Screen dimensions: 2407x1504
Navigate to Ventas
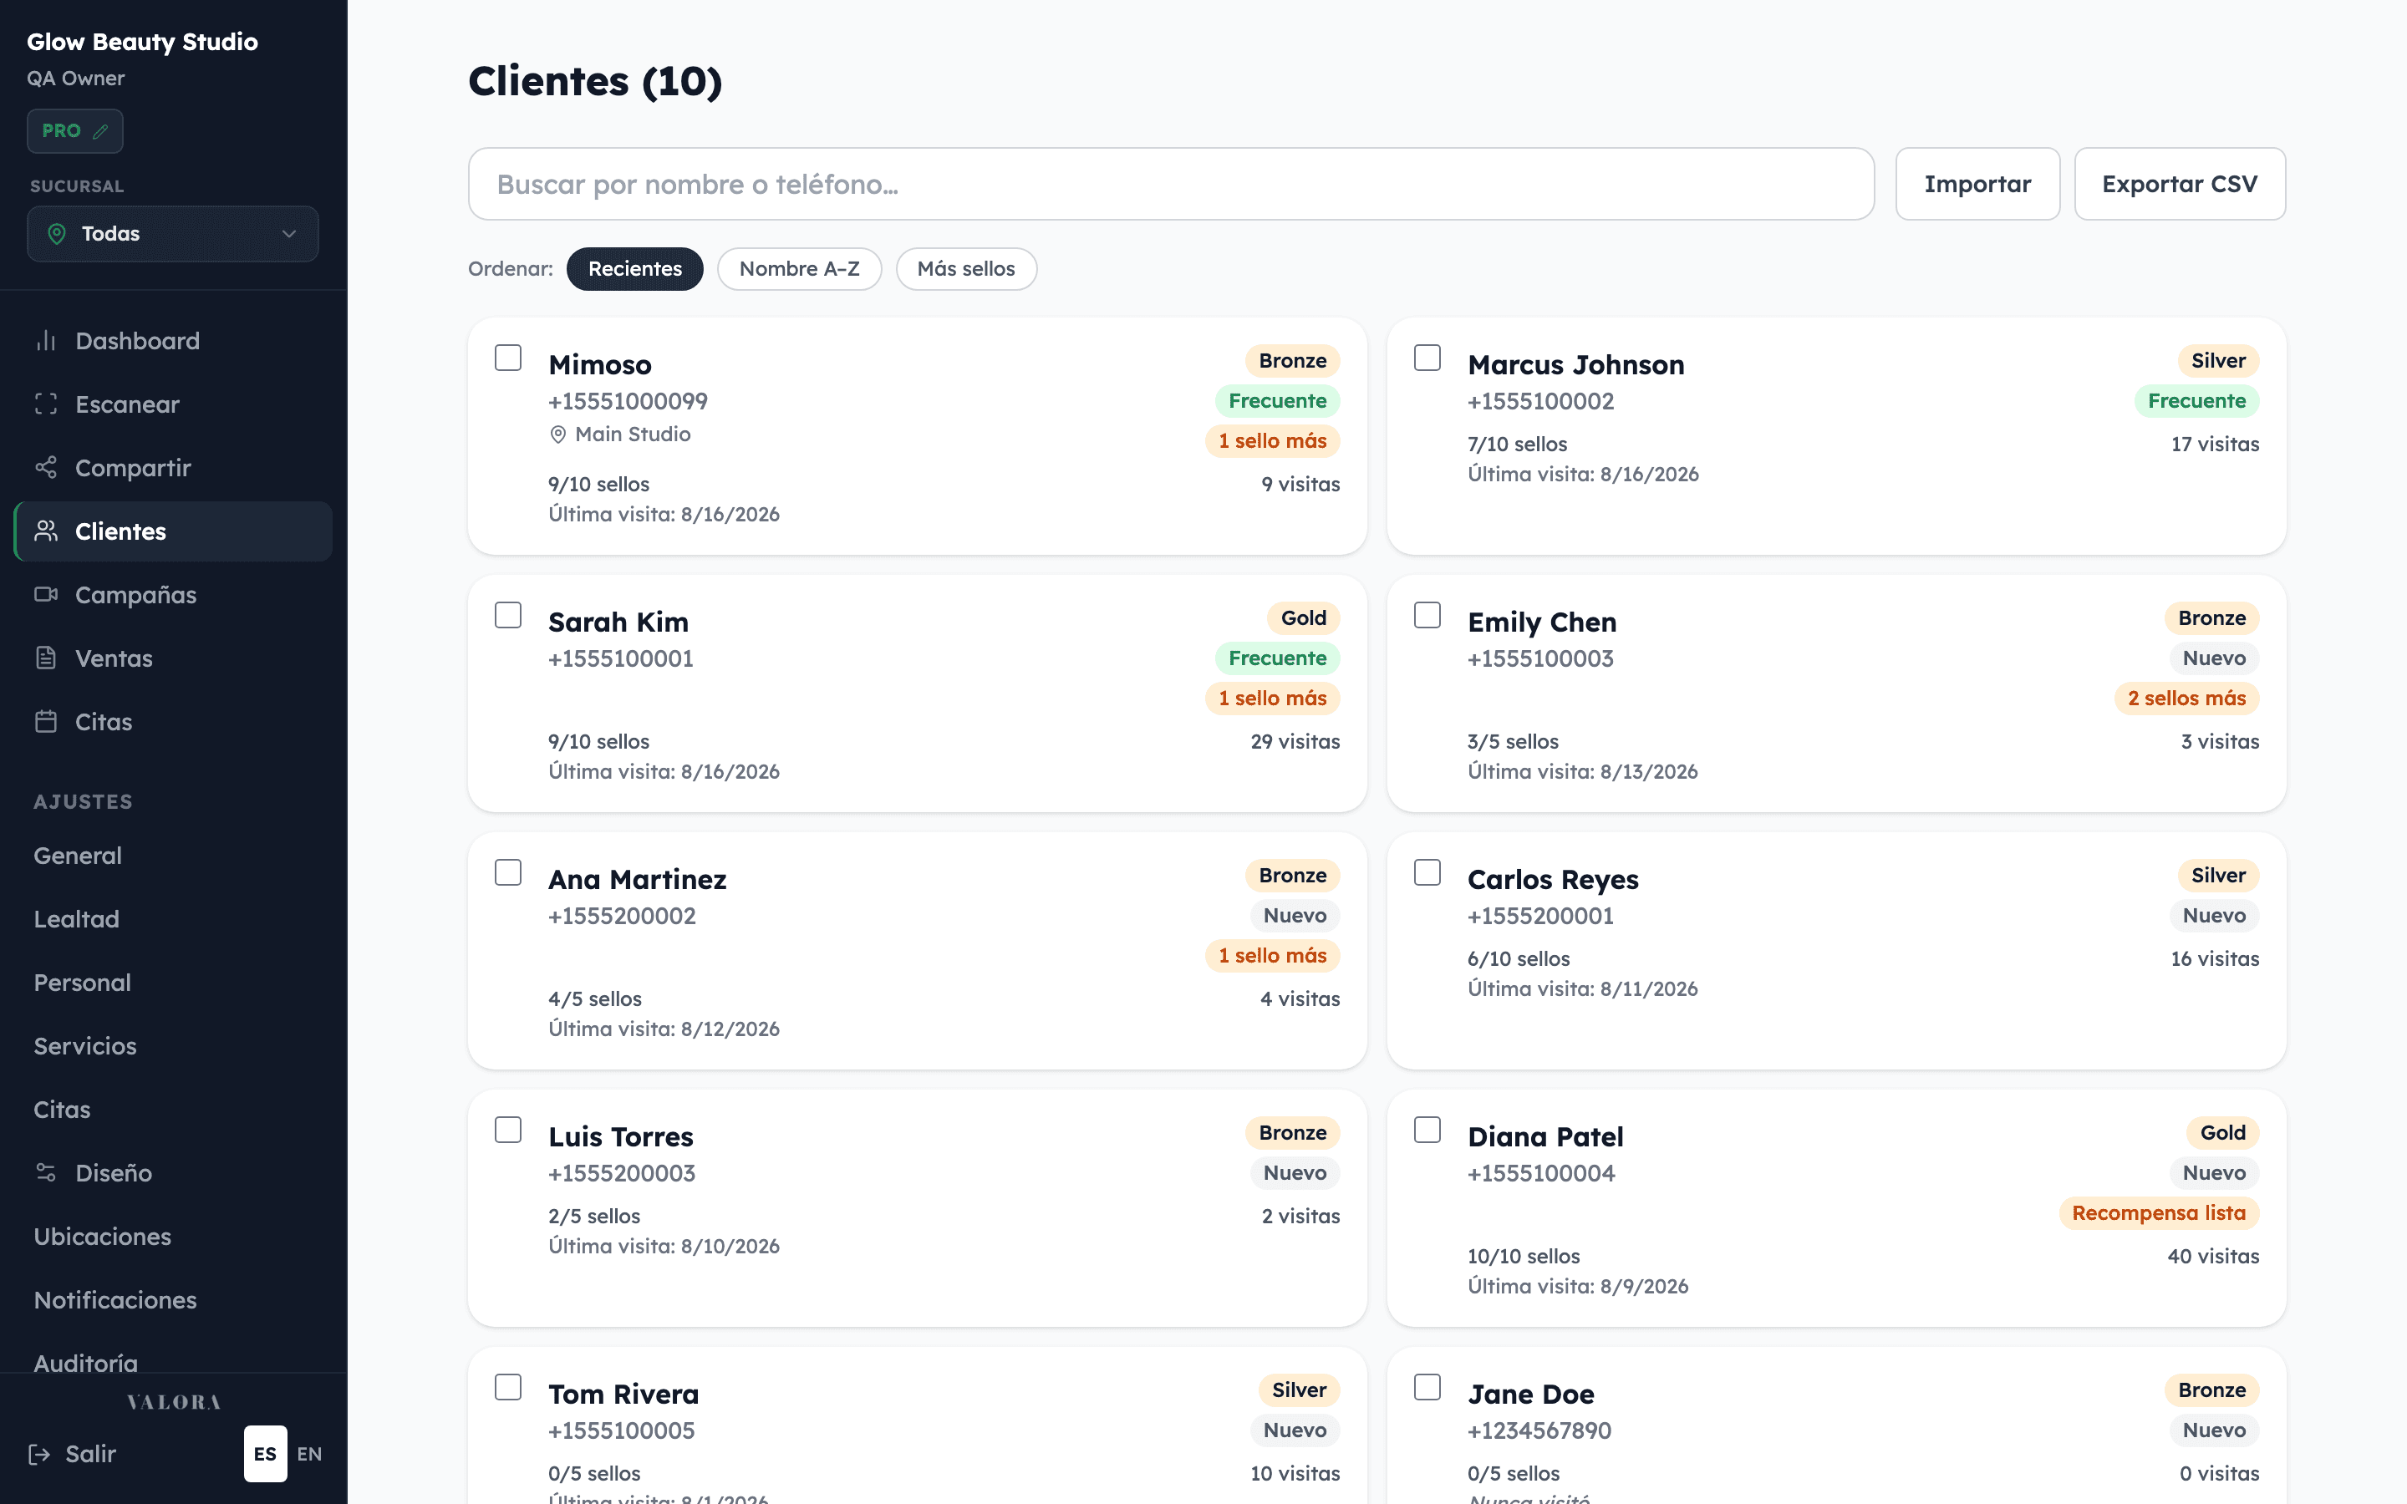pos(173,658)
